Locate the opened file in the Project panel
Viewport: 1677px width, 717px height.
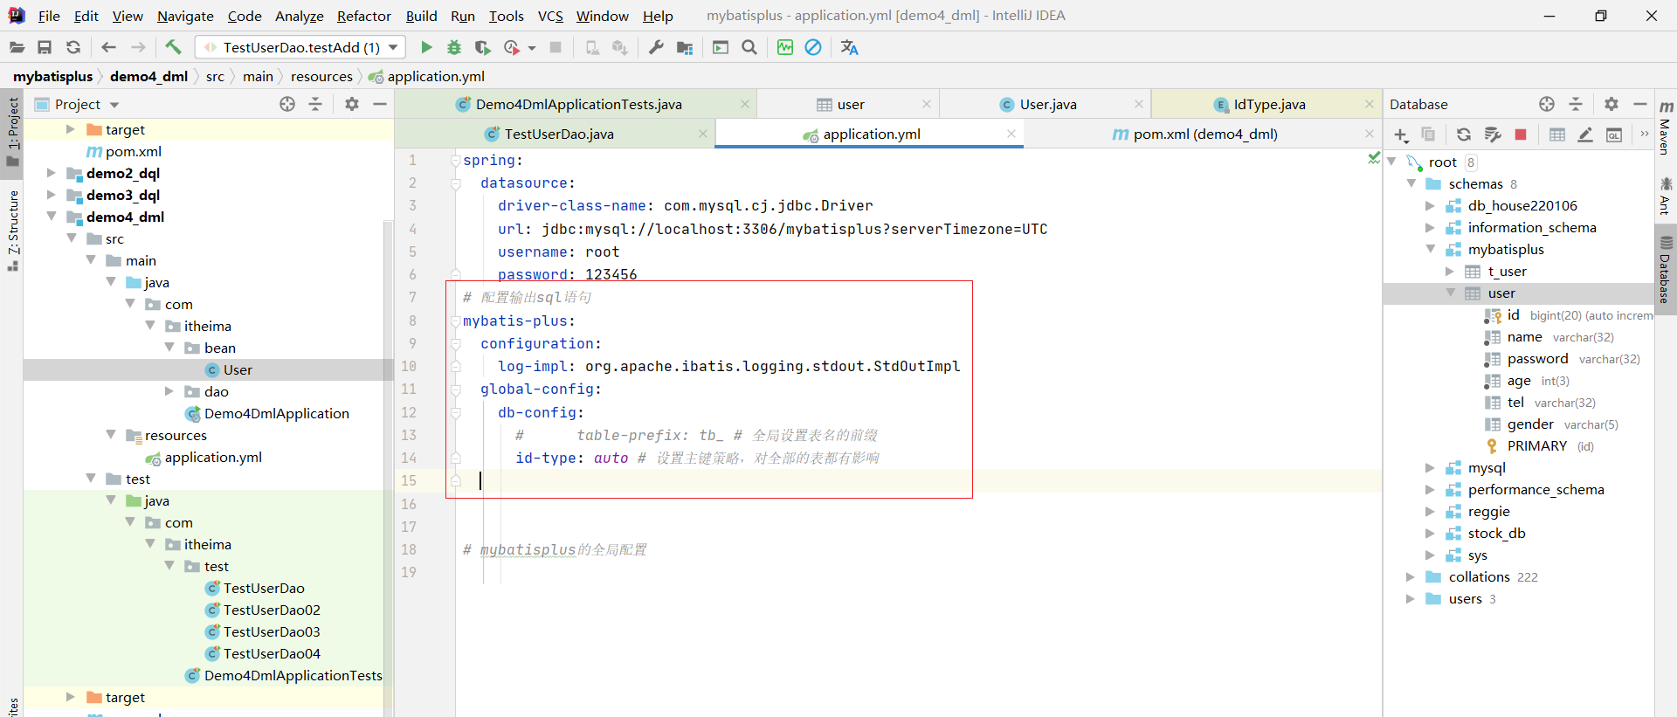pos(287,104)
